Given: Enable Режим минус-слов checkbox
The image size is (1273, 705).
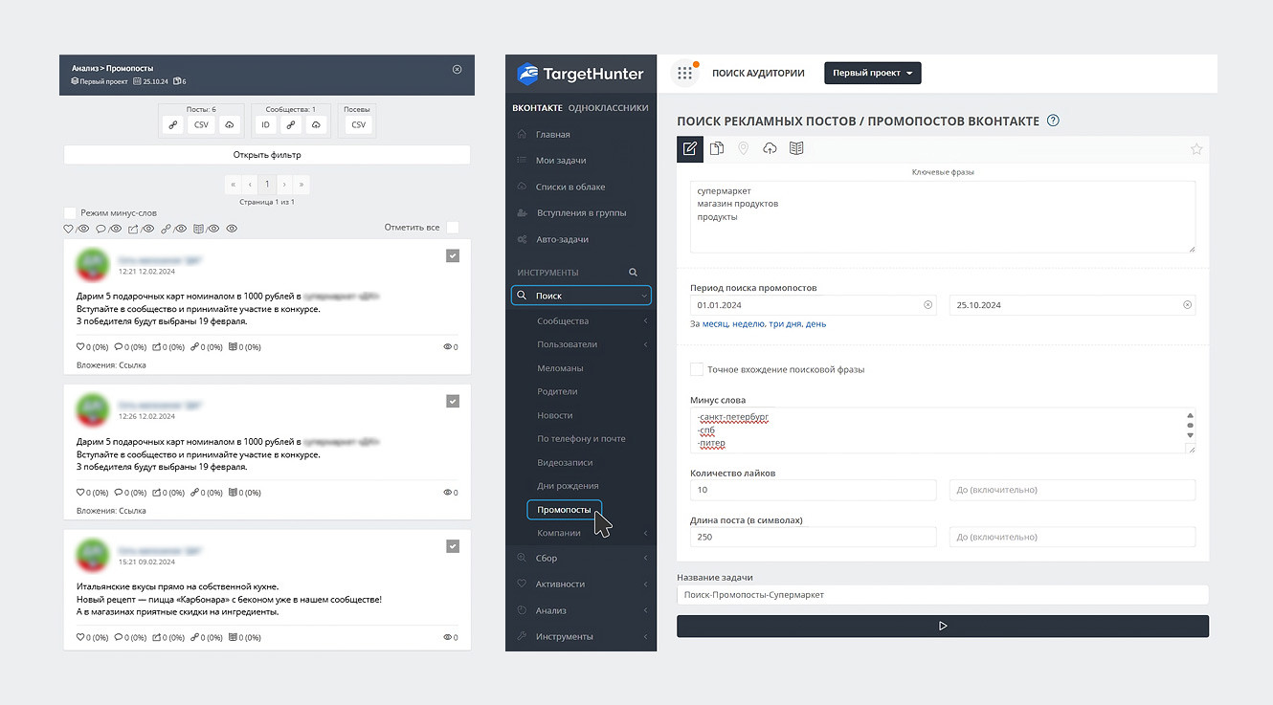Looking at the screenshot, I should click(x=70, y=212).
